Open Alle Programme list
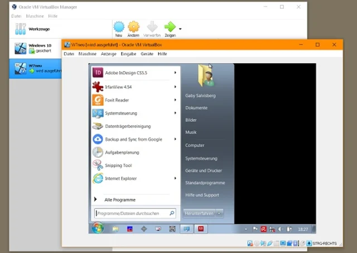This screenshot has width=357, height=253. (x=119, y=200)
